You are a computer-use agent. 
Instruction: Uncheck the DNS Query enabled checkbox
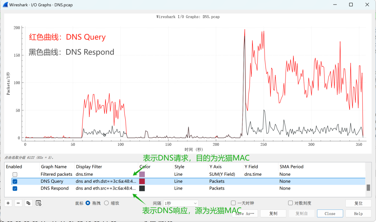15,181
